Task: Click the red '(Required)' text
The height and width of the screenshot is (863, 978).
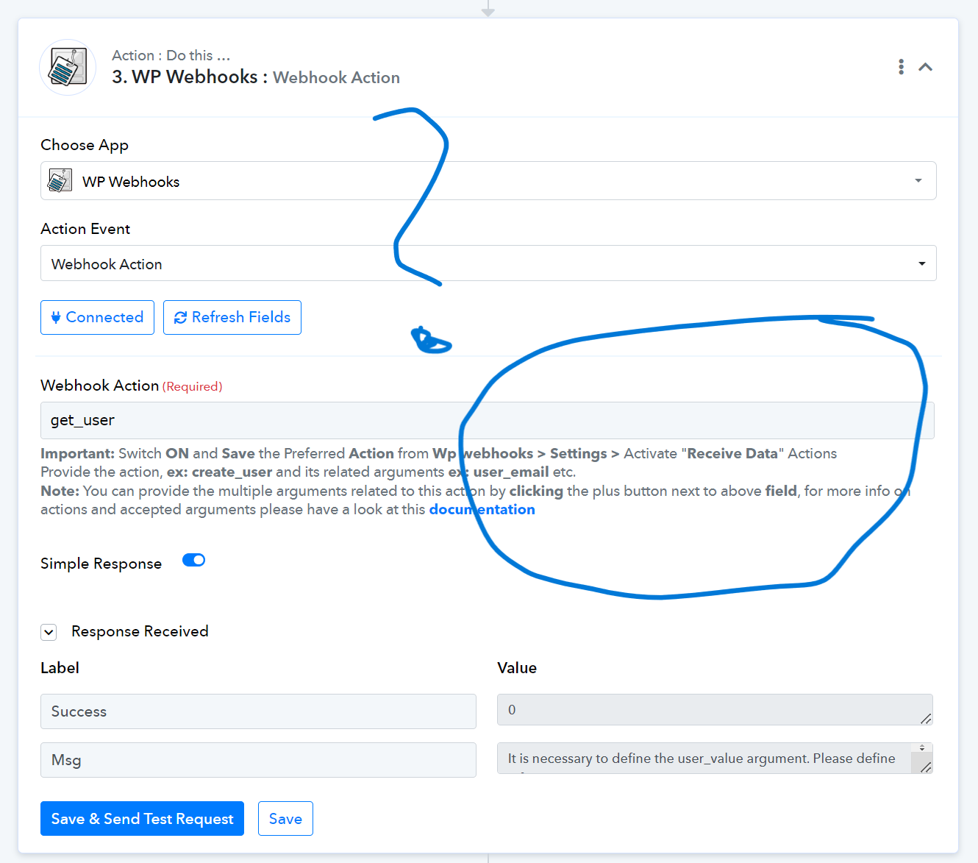Action: [x=192, y=387]
